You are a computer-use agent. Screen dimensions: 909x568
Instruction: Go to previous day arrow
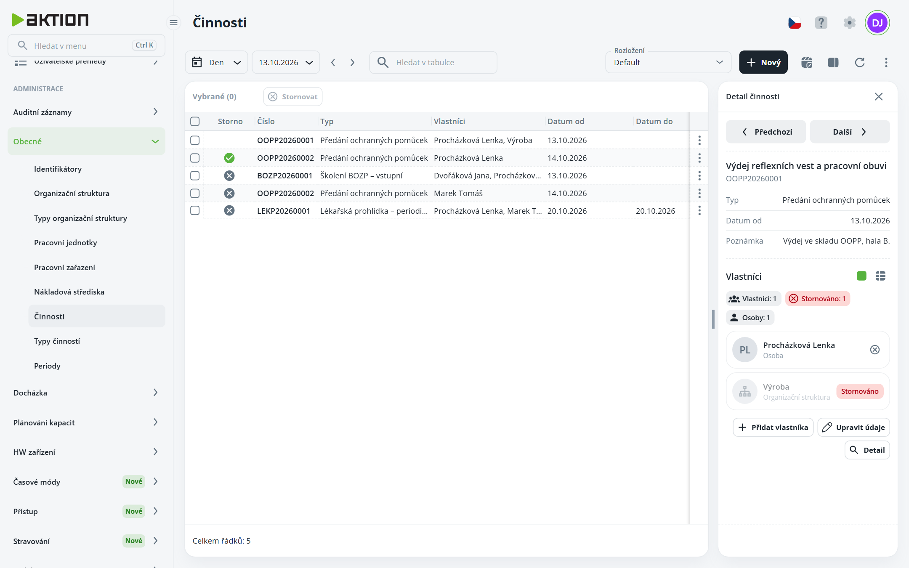[333, 62]
